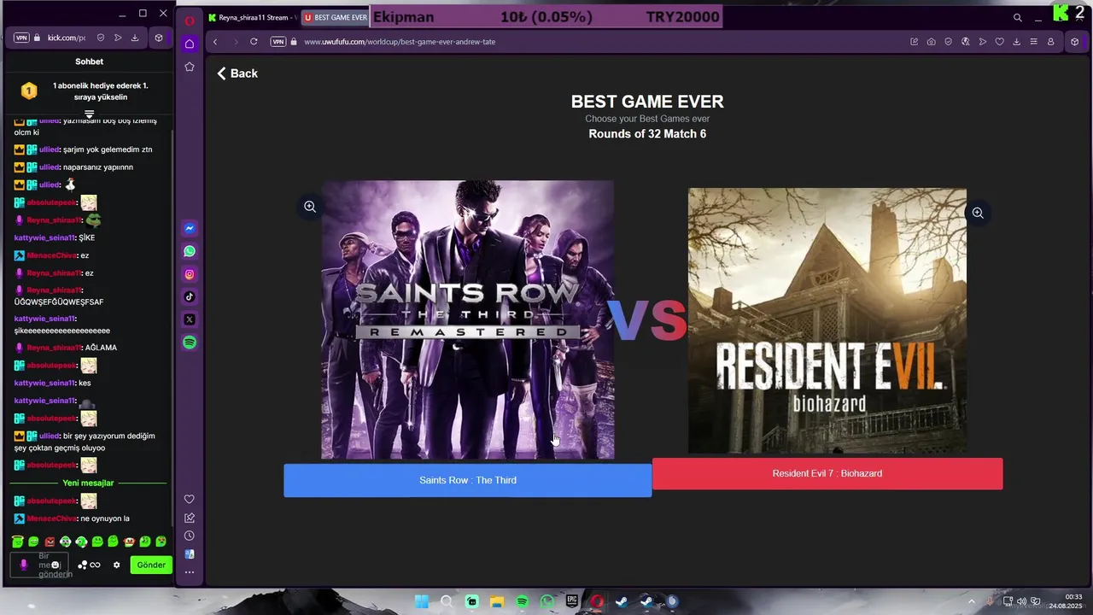Open TikTok in the Opera sidebar
Viewport: 1093px width, 615px height.
pos(190,296)
